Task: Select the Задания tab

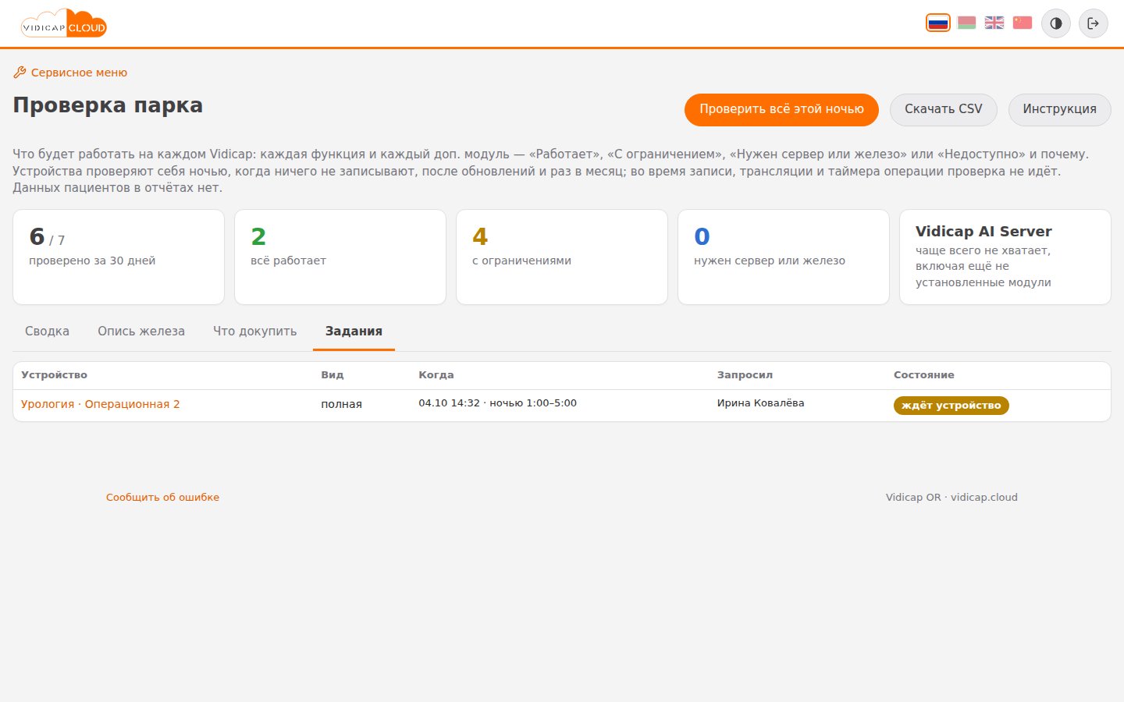Action: (354, 331)
